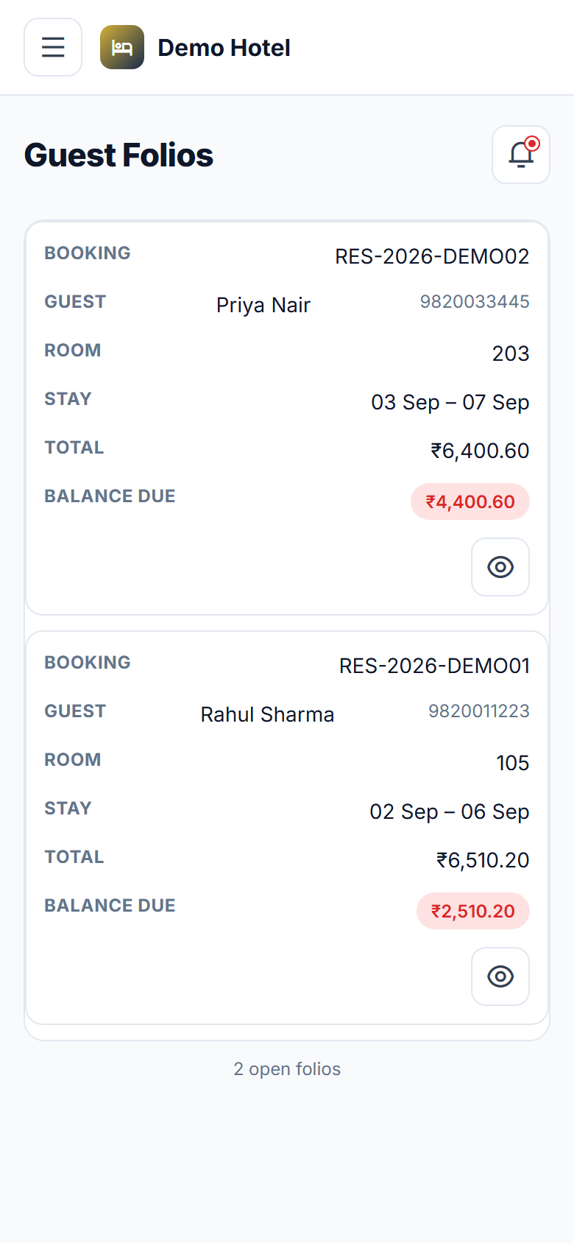
Task: Click room number 203
Action: point(511,353)
